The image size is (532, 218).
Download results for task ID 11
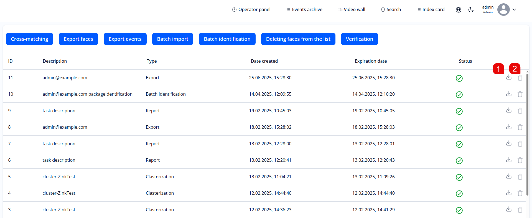point(508,77)
